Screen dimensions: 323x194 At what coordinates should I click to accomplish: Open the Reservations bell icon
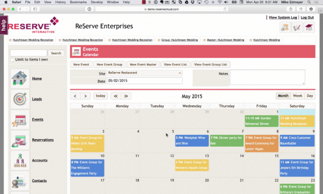pyautogui.click(x=20, y=140)
